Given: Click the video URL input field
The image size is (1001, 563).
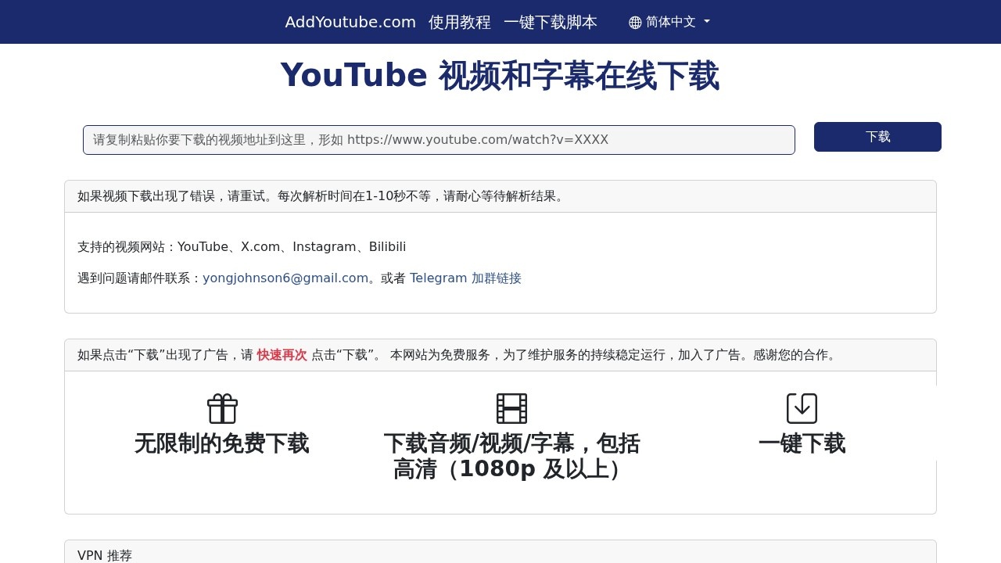Looking at the screenshot, I should coord(439,139).
